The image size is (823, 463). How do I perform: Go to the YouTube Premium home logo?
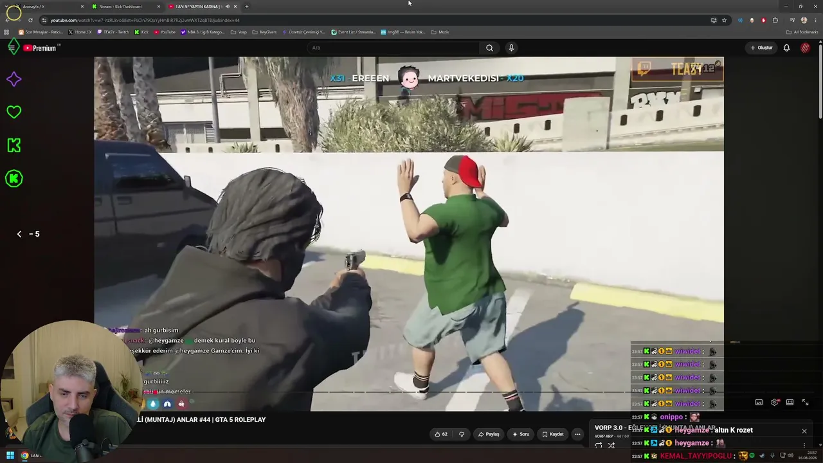pos(40,48)
